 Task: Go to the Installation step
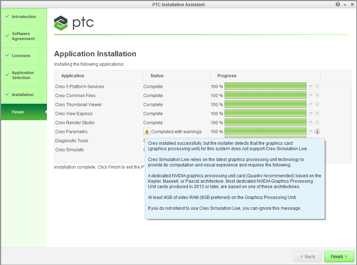coord(24,95)
